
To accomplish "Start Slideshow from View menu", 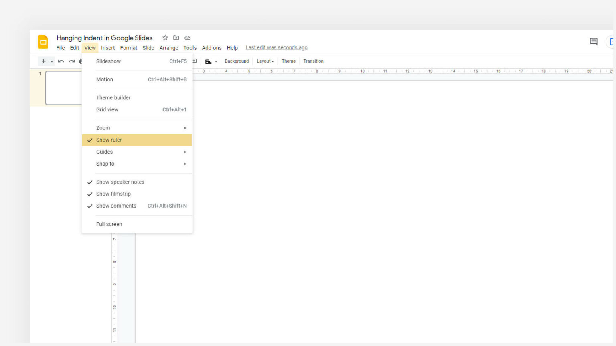I will pyautogui.click(x=137, y=61).
